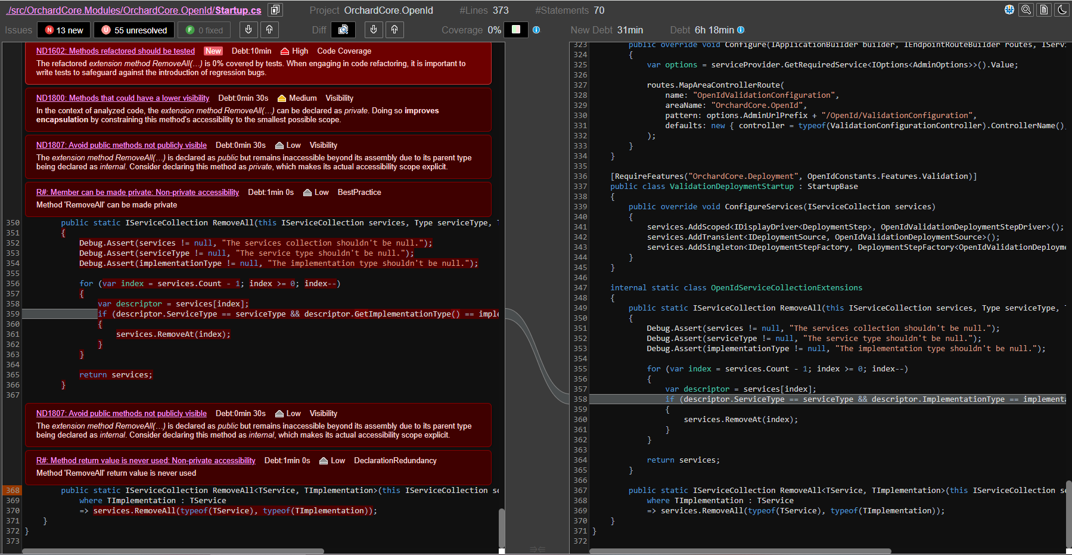Go to previous issue up arrow
Image resolution: width=1072 pixels, height=555 pixels.
click(x=269, y=29)
